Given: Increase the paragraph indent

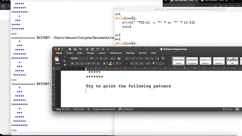Looking at the screenshot, I should click(x=152, y=59).
